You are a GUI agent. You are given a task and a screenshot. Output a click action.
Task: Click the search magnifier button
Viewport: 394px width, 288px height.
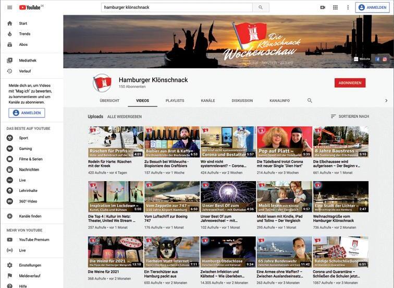point(261,7)
